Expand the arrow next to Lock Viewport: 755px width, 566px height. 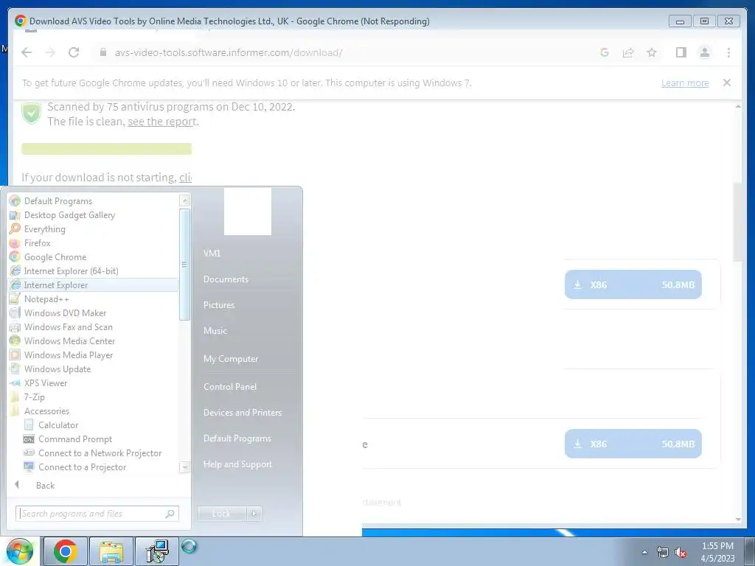coord(254,514)
